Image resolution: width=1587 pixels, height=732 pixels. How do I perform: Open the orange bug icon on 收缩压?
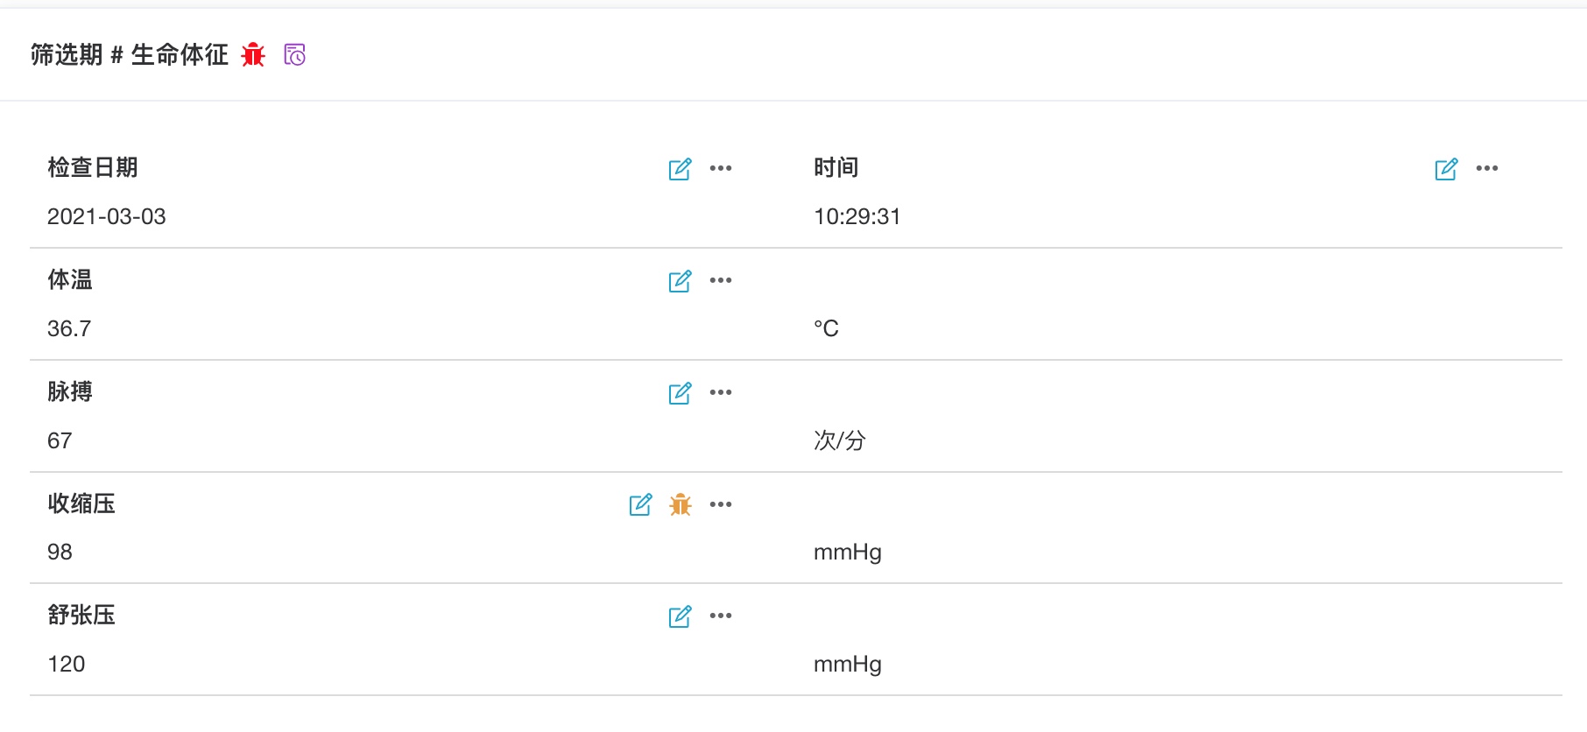(x=681, y=504)
